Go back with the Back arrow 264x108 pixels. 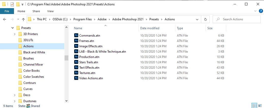pos(5,19)
